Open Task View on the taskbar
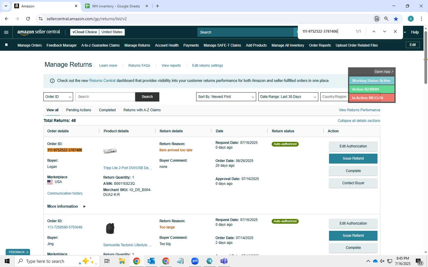428x267 pixels. click(107, 261)
